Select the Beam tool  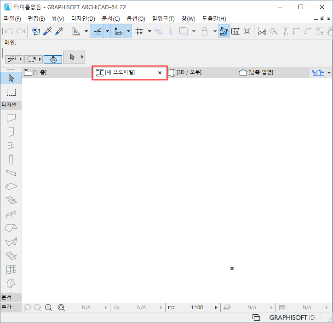click(11, 173)
